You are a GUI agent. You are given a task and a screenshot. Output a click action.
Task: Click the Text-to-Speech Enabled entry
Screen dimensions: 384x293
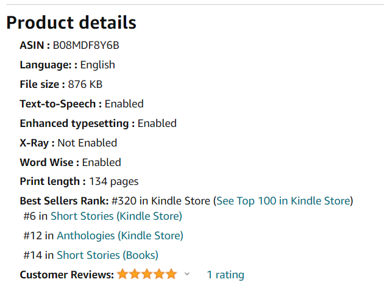click(82, 104)
